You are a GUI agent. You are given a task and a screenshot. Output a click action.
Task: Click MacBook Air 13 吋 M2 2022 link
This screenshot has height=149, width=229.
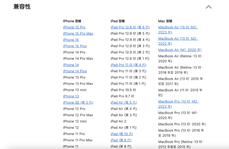pyautogui.click(x=178, y=41)
